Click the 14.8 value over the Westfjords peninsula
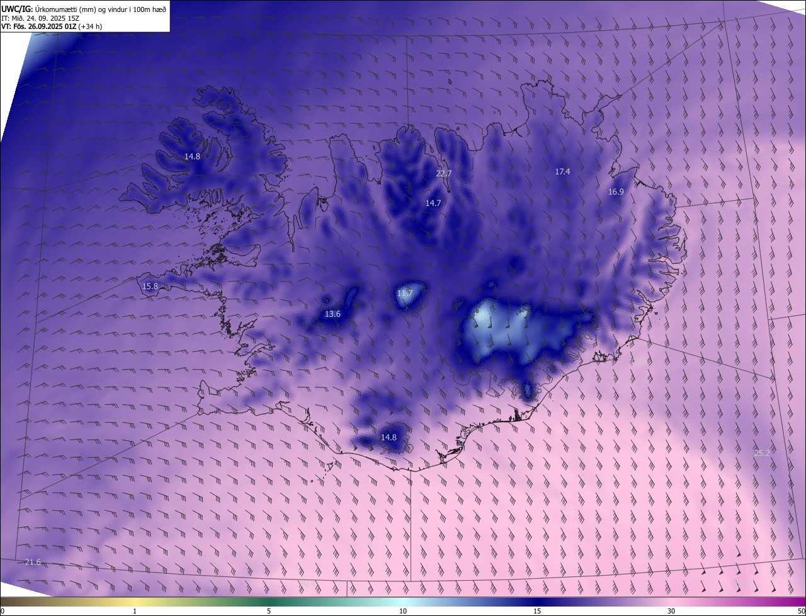 pos(192,156)
